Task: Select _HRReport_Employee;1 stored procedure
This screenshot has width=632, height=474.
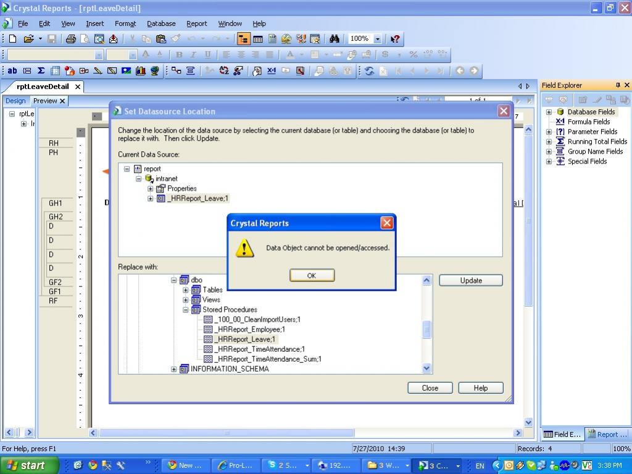Action: coord(250,330)
